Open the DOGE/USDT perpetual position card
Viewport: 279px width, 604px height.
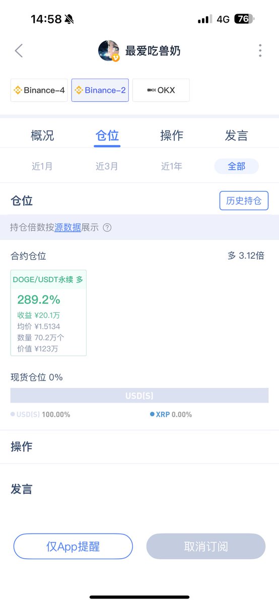tap(48, 313)
